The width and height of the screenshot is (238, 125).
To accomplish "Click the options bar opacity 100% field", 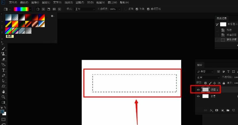I will [x=114, y=9].
